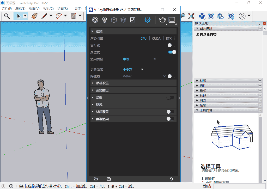The image size is (267, 189).
Task: Click the open folder icon in V-Ray
Action: click(96, 179)
